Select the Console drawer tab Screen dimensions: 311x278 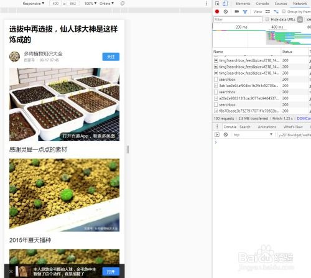coord(230,127)
